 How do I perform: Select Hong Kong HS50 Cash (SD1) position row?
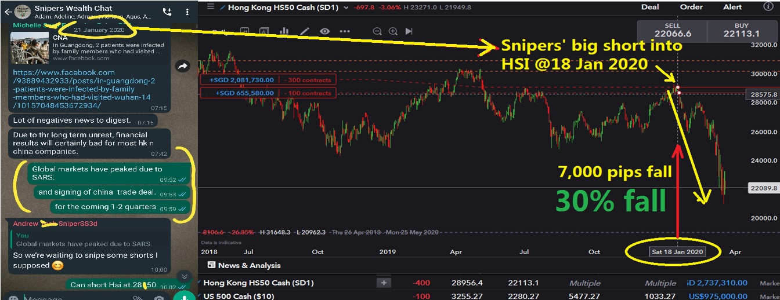coord(488,283)
